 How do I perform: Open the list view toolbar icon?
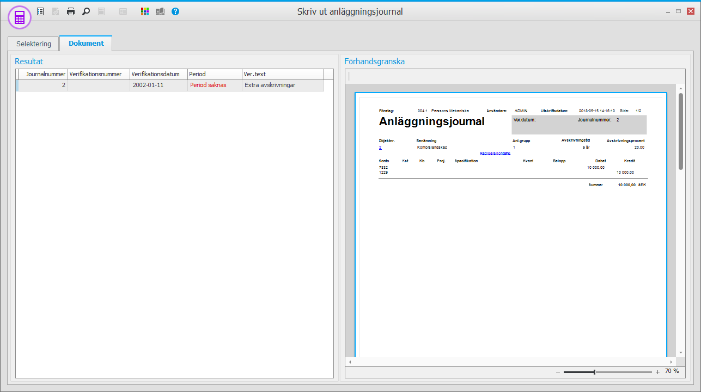click(x=40, y=11)
